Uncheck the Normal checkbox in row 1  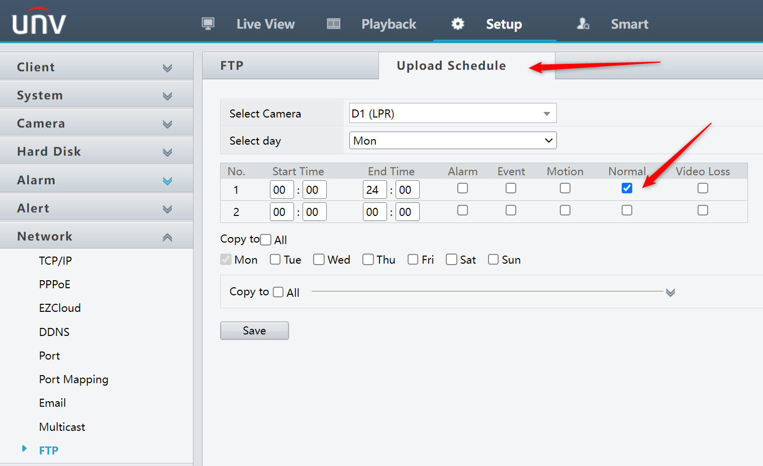pos(627,188)
